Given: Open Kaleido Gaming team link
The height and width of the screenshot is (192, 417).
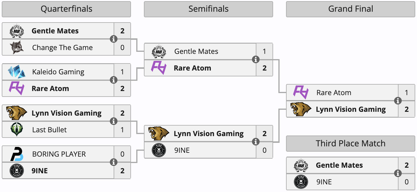Looking at the screenshot, I should pos(58,72).
